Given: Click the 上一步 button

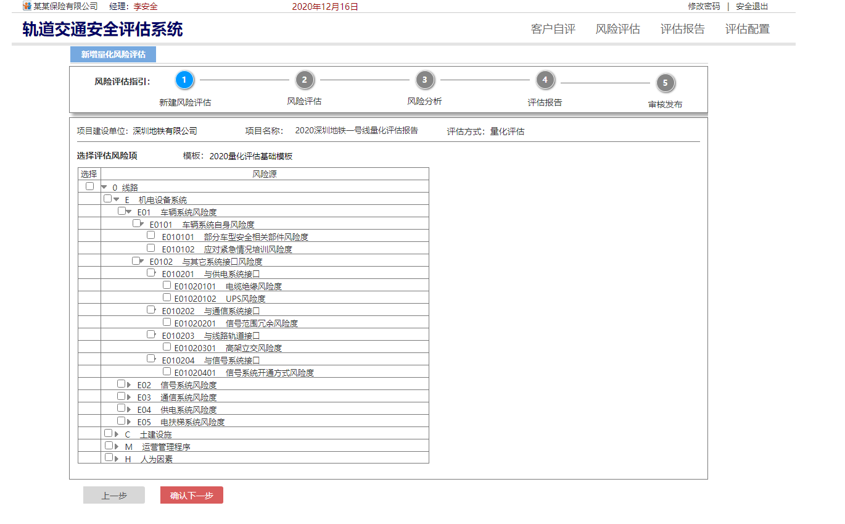Looking at the screenshot, I should click(x=114, y=495).
